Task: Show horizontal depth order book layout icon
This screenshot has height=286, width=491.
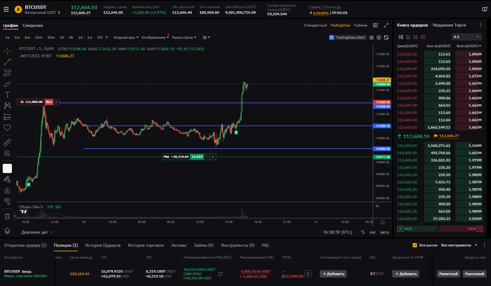Action: (x=408, y=37)
